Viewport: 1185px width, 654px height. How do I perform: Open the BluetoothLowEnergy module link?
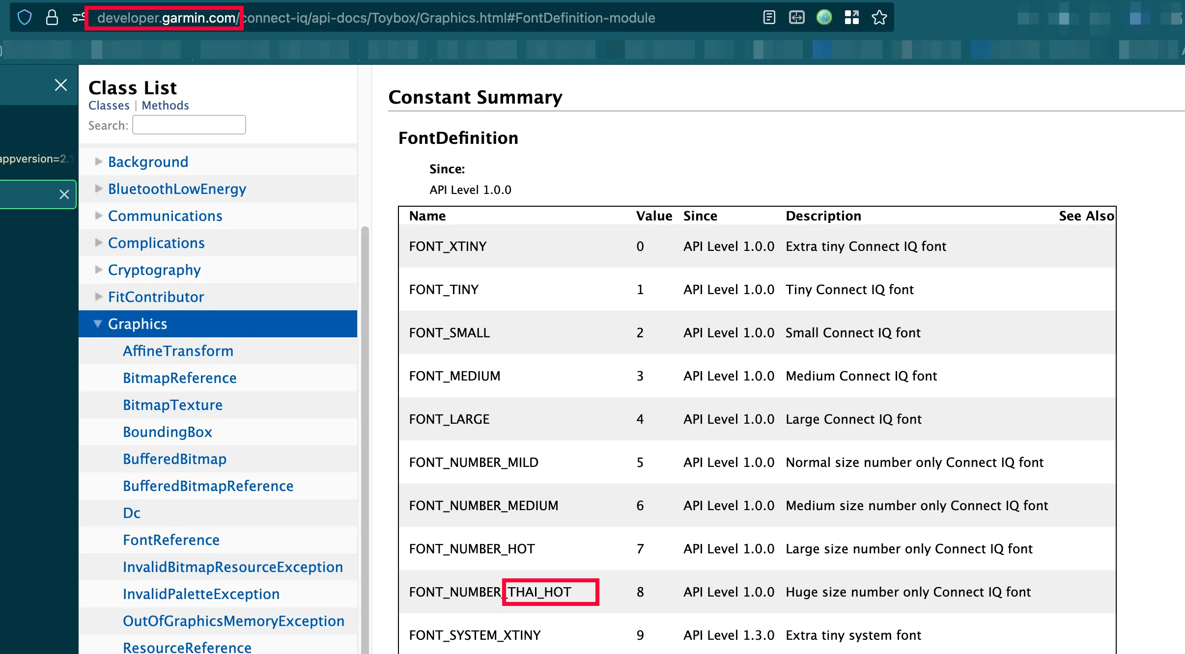177,189
